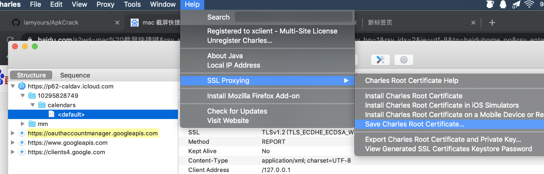This screenshot has height=174, width=544.
Task: Click the lightning icon beside clients4.google.com
Action: click(22, 152)
